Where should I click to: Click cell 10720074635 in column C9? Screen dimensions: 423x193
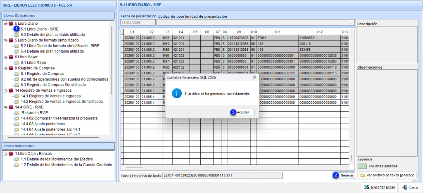pyautogui.click(x=239, y=38)
